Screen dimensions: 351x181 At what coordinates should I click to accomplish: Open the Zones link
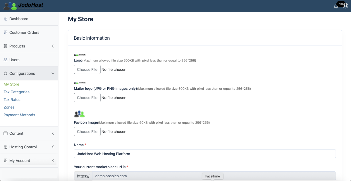click(x=9, y=107)
